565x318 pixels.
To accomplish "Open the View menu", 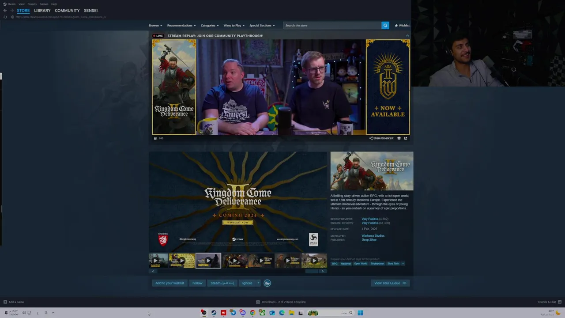I will [21, 4].
